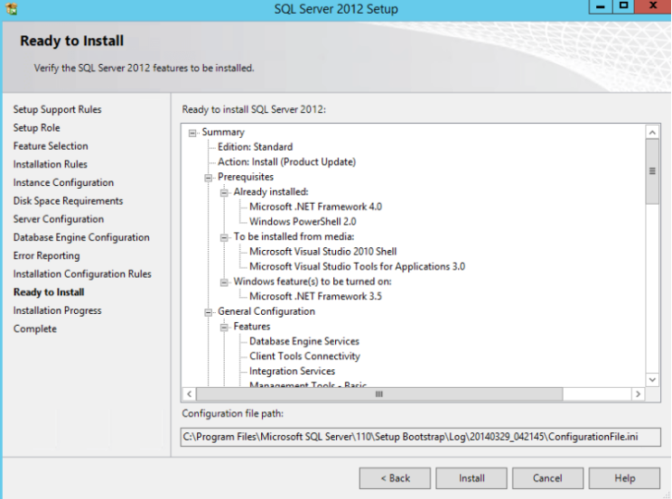672x499 pixels.
Task: Select the Summary root label
Action: point(223,133)
